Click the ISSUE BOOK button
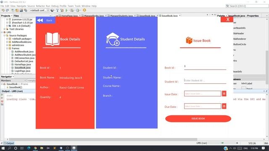The height and width of the screenshot is (151, 269). pyautogui.click(x=198, y=119)
